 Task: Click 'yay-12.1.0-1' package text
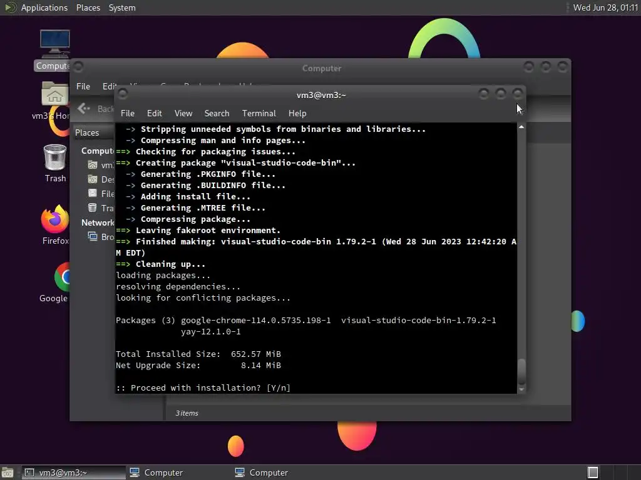coord(211,331)
